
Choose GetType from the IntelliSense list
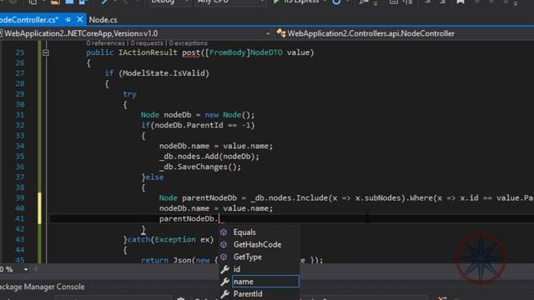coord(248,257)
